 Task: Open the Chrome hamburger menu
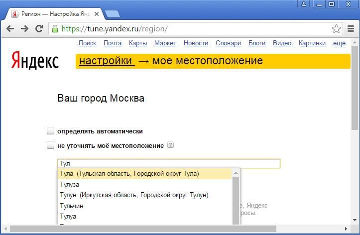pyautogui.click(x=351, y=29)
